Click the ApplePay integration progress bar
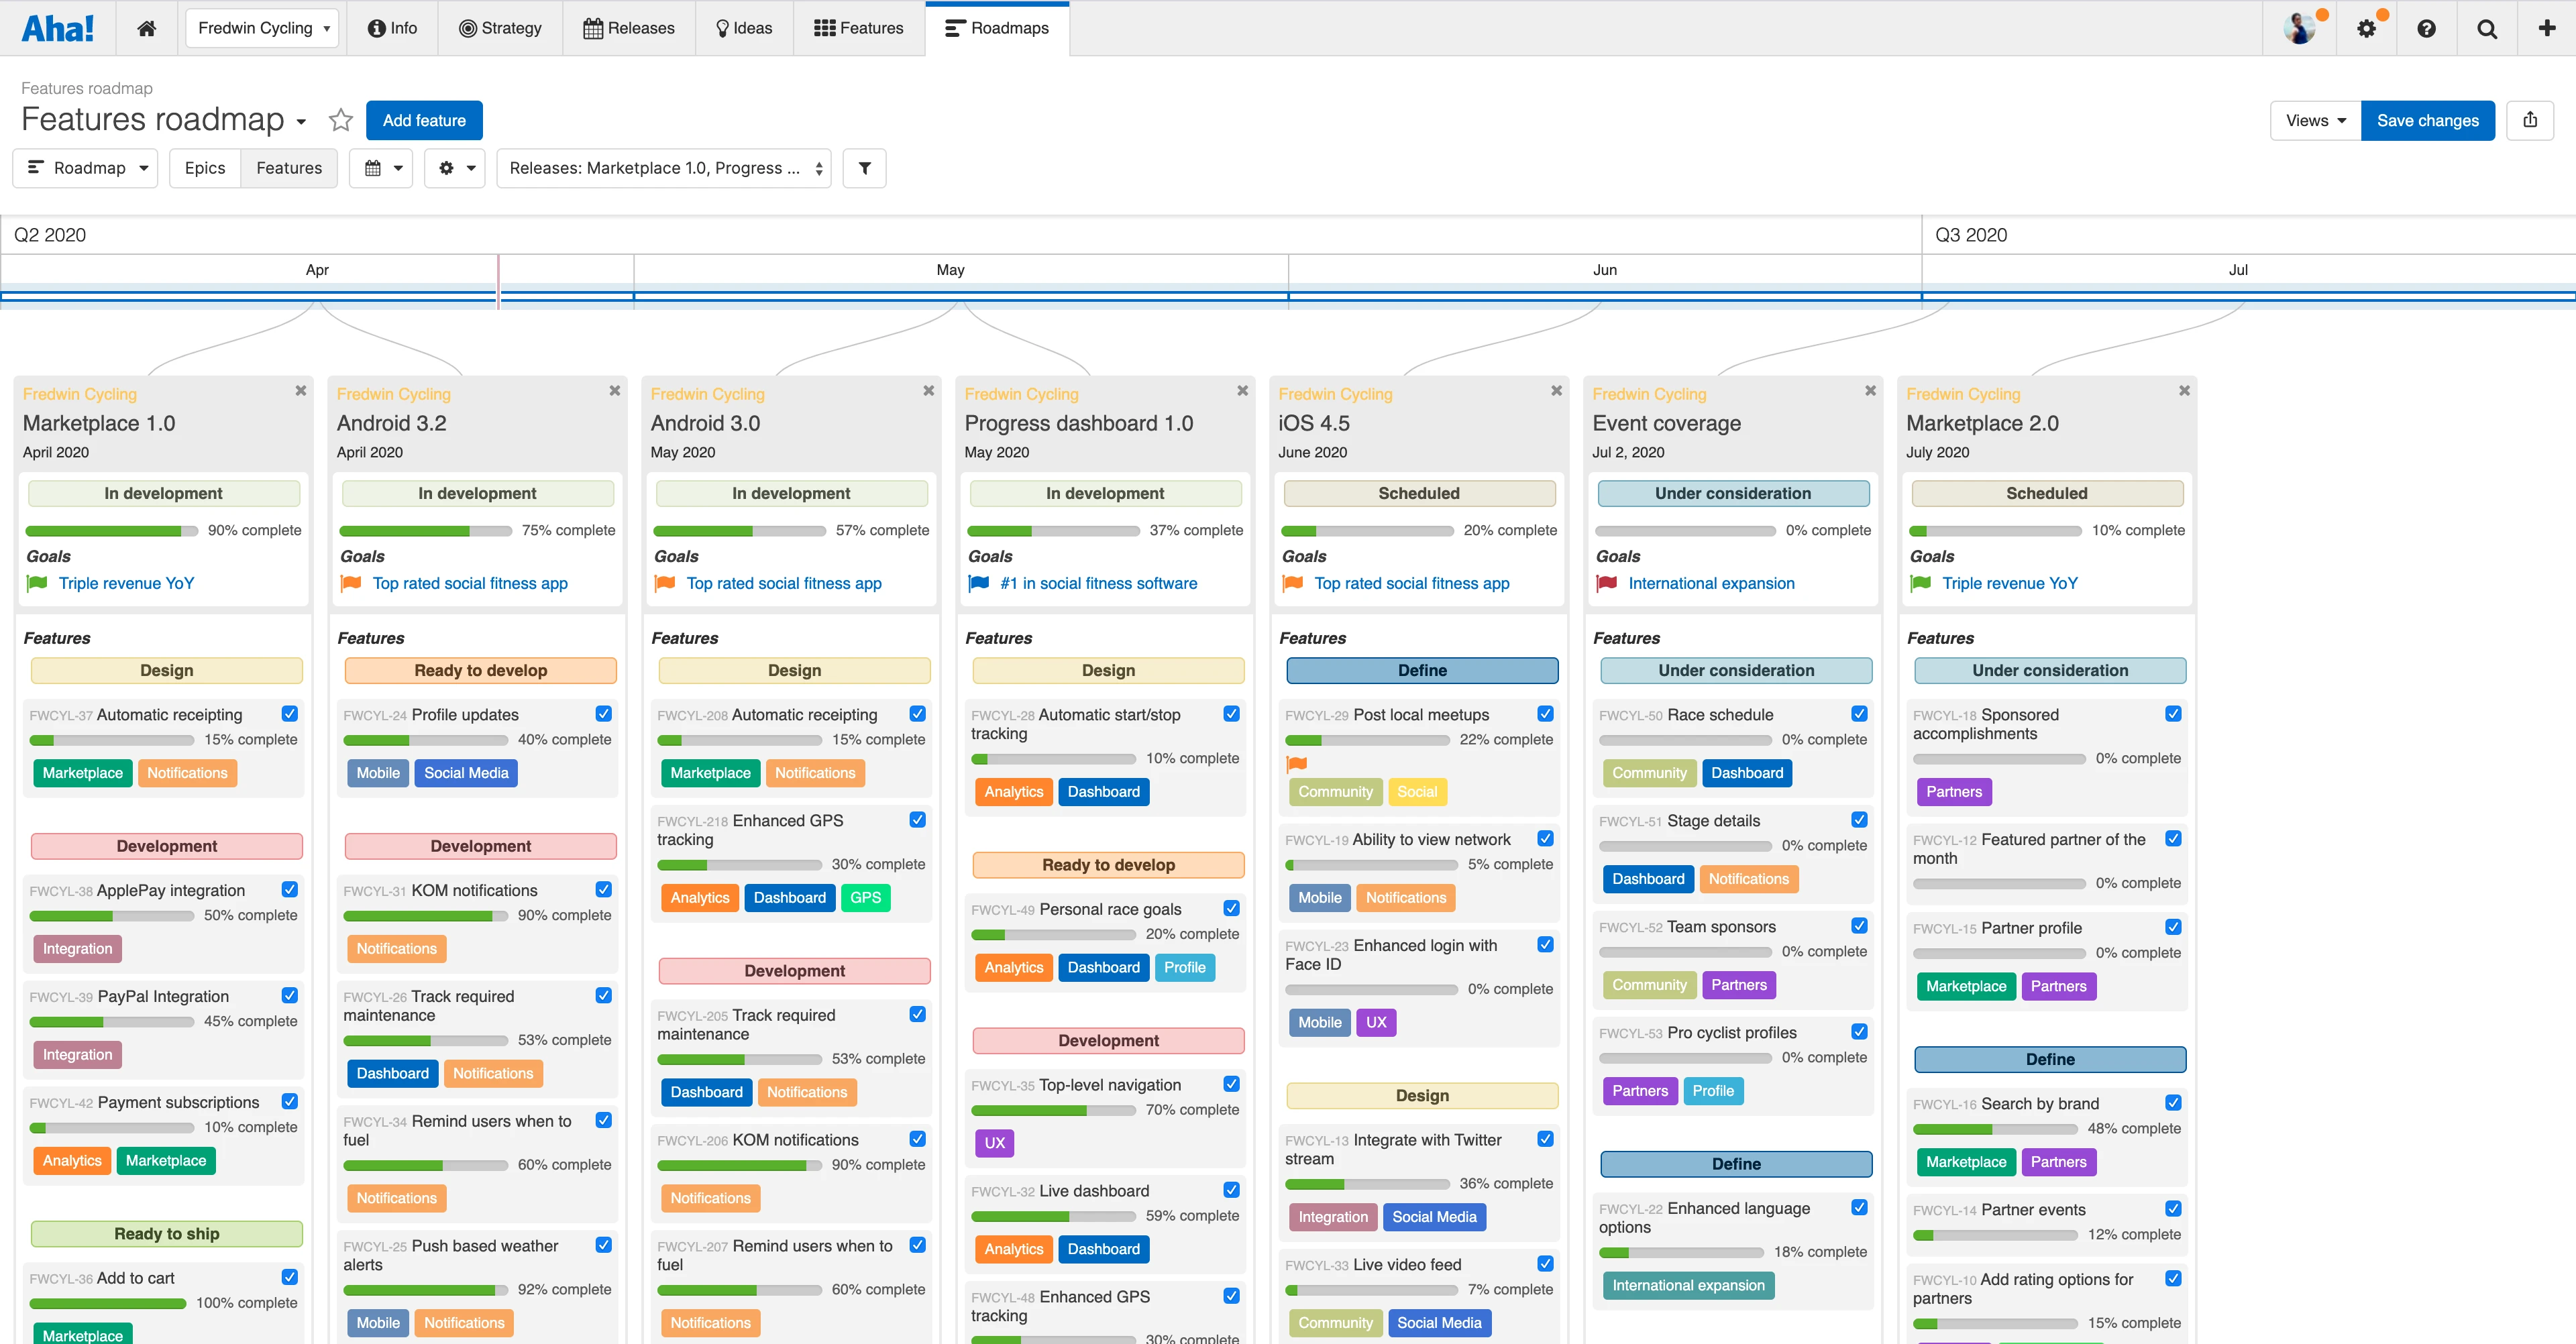2576x1344 pixels. (x=111, y=915)
